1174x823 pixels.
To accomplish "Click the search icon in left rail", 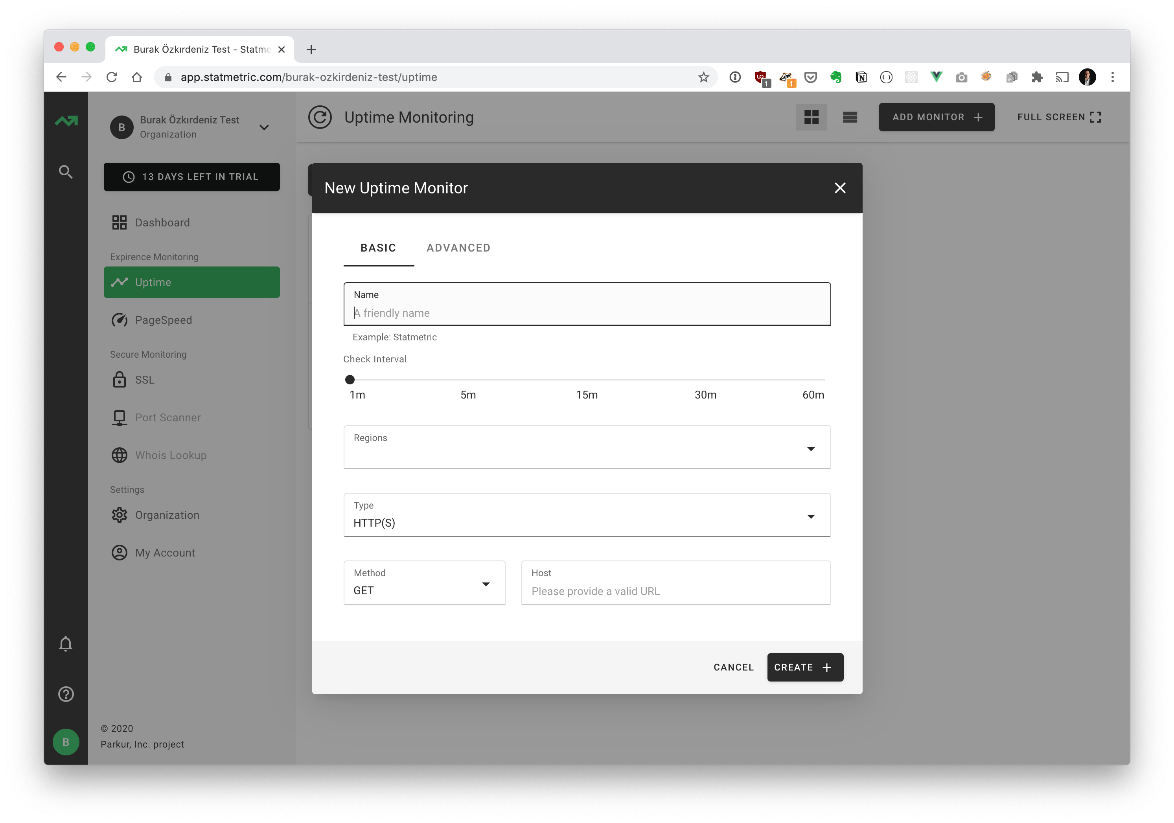I will tap(65, 172).
